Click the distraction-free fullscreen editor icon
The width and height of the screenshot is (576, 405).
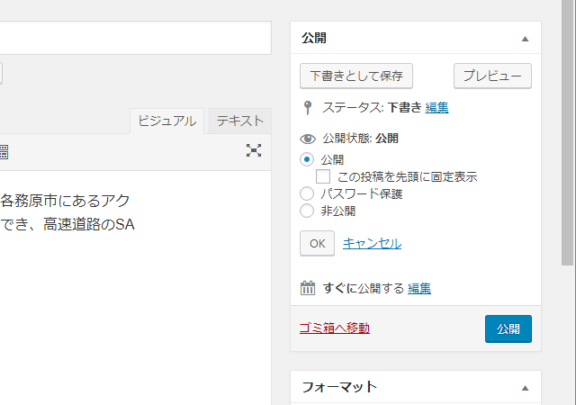point(254,151)
